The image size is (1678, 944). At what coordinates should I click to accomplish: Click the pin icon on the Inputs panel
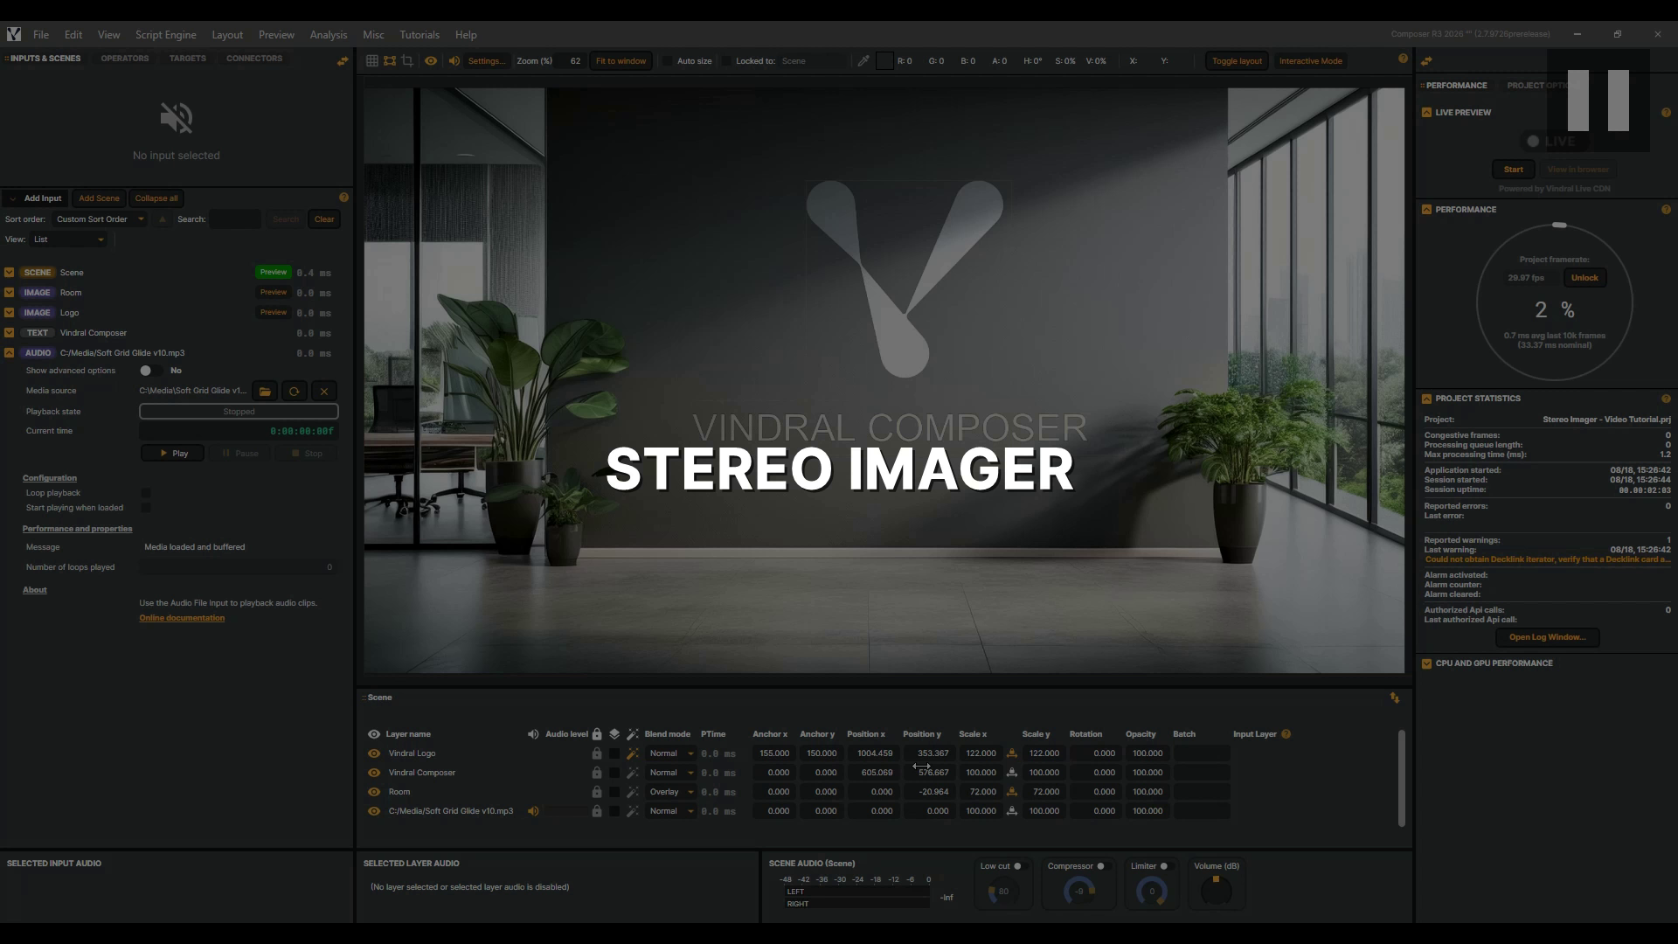[x=343, y=60]
